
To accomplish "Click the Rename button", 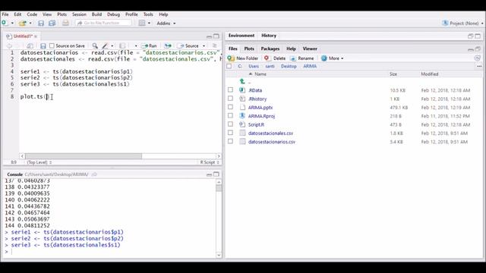I will click(x=302, y=58).
